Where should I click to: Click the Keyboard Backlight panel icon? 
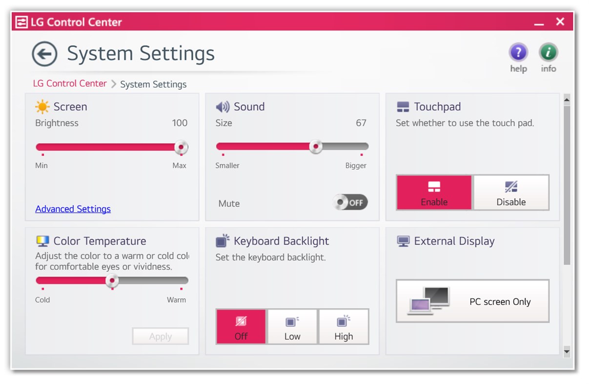[x=223, y=241]
